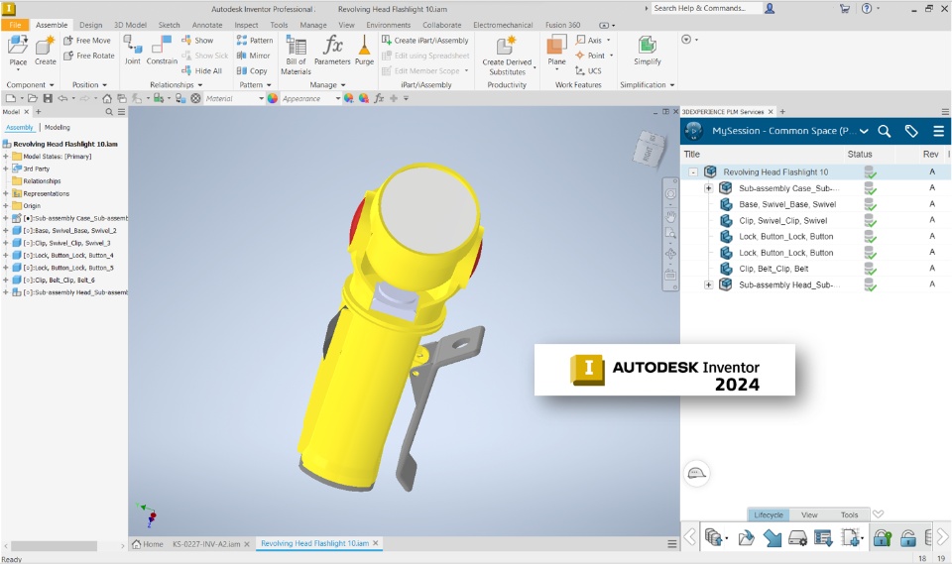This screenshot has height=564, width=952.
Task: Switch to the Sketch ribbon tab
Action: pyautogui.click(x=169, y=25)
